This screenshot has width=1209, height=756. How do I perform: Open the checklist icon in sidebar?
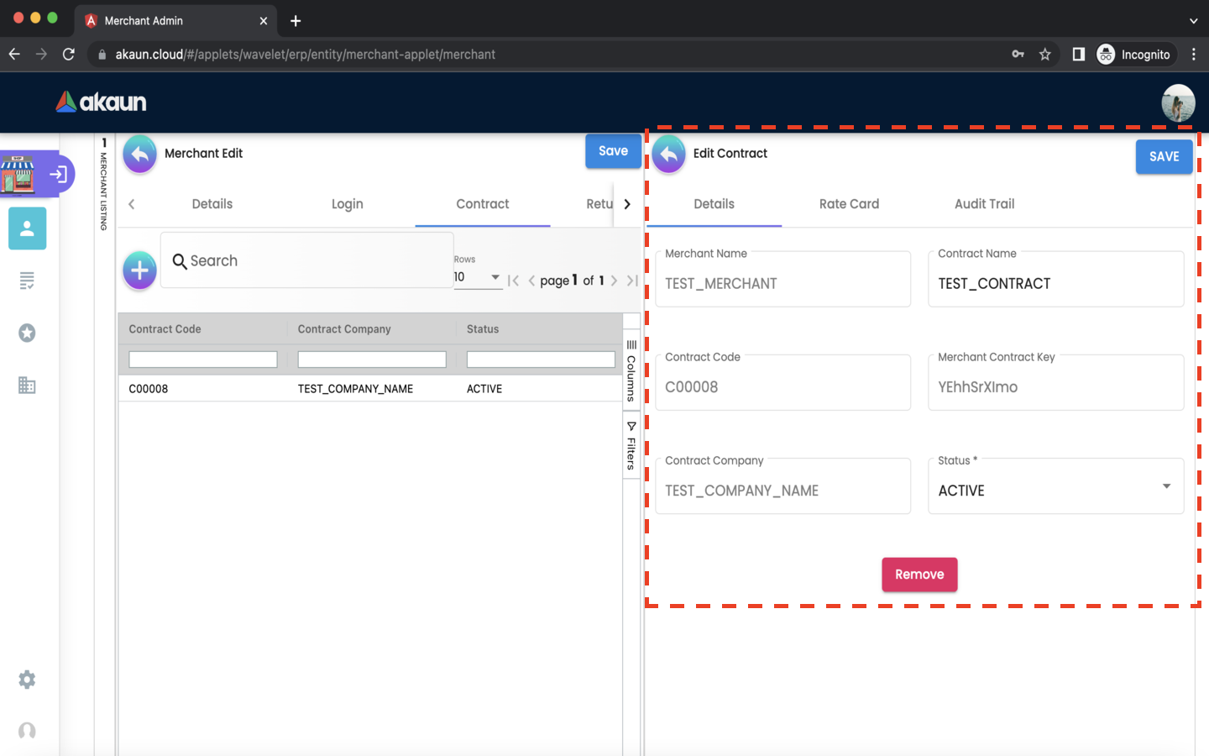click(27, 281)
